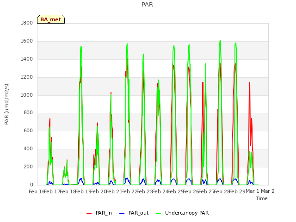Click the blue PAR_out legend swatch

(x=122, y=214)
